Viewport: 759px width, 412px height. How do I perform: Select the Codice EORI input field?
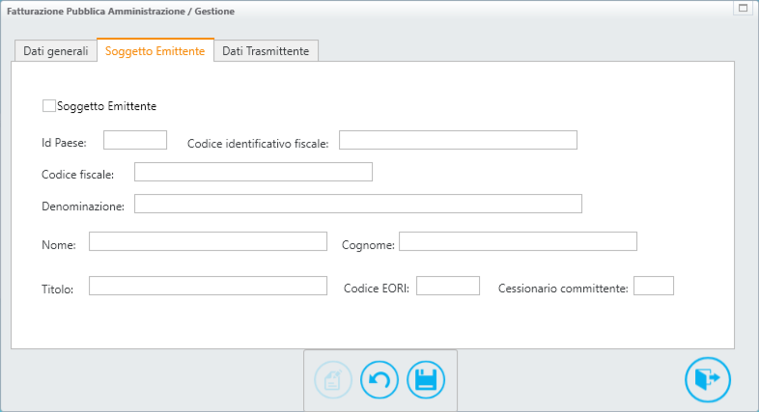coord(447,287)
